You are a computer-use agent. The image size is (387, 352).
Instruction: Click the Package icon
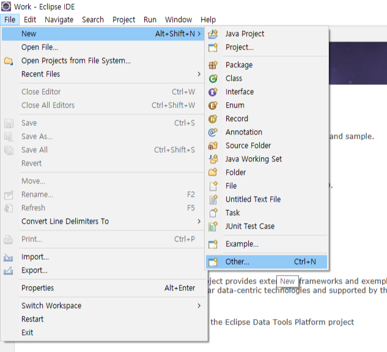click(x=213, y=65)
